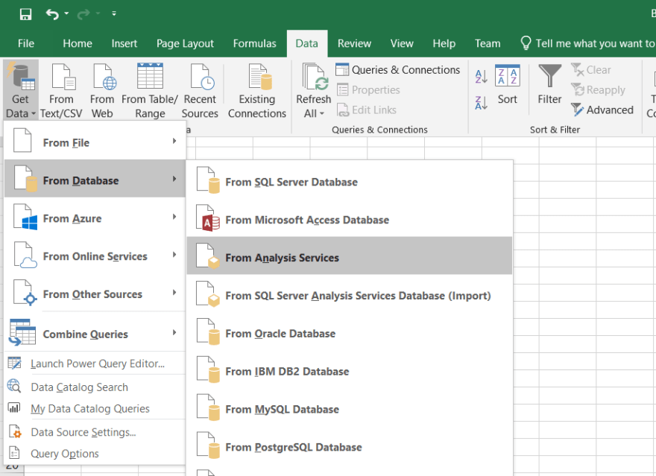The image size is (656, 476).
Task: Expand the From Other Sources submenu arrow
Action: pyautogui.click(x=174, y=293)
